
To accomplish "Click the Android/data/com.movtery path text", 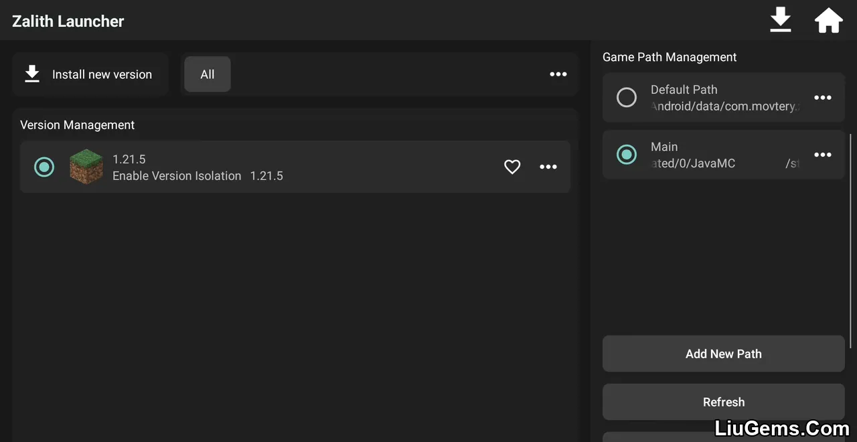I will pos(725,106).
